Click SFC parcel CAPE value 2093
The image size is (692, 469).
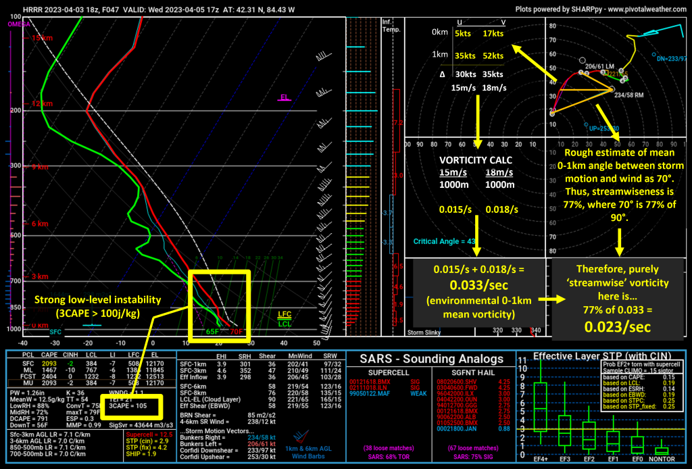click(49, 364)
